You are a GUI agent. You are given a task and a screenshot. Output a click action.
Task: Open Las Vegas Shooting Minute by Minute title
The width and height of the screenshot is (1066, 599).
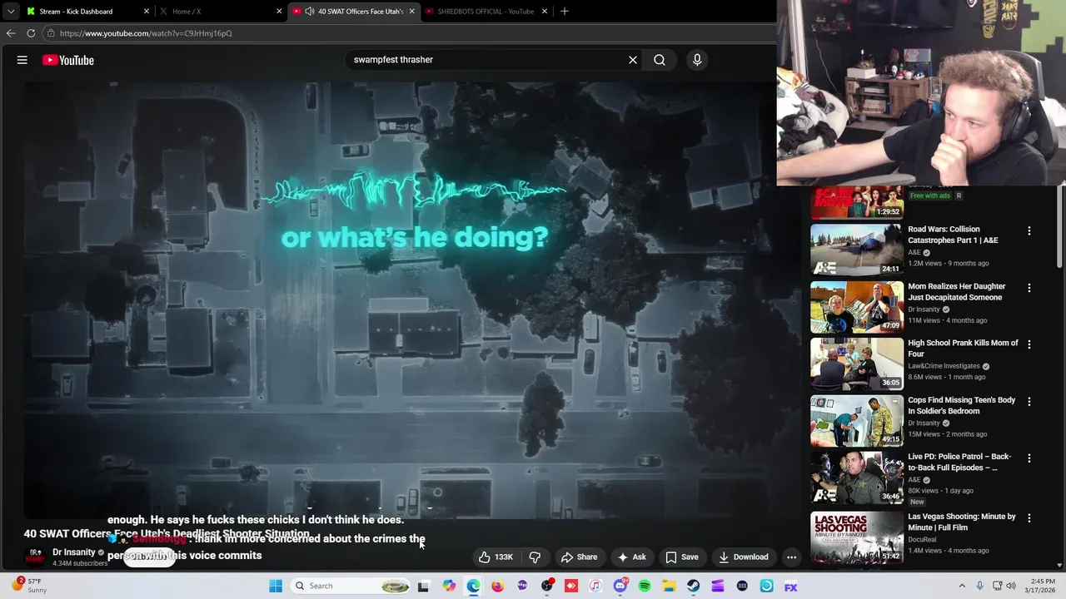[962, 522]
